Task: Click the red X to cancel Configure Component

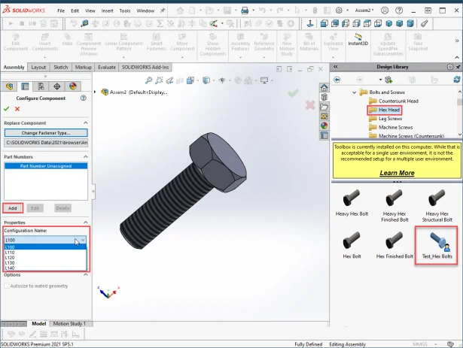Action: click(17, 109)
